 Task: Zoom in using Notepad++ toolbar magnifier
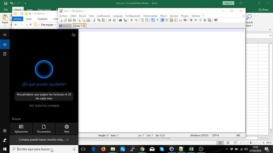point(131,20)
